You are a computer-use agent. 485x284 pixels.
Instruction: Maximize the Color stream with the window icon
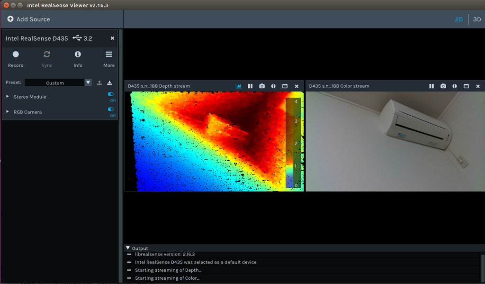tap(466, 86)
